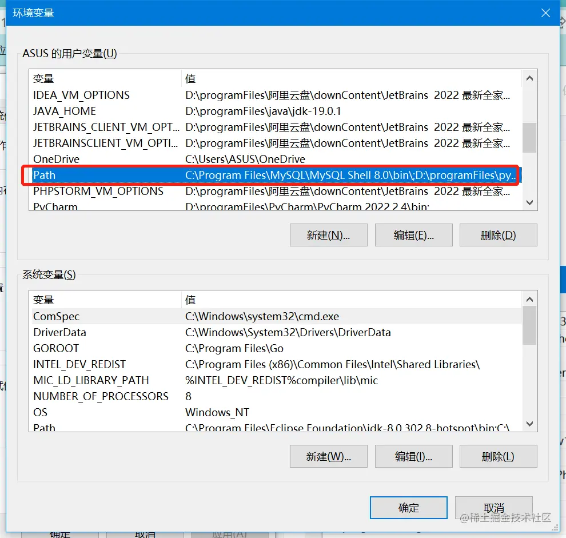Click the cmd.exe value of ComSpec
The height and width of the screenshot is (538, 566).
(x=262, y=316)
